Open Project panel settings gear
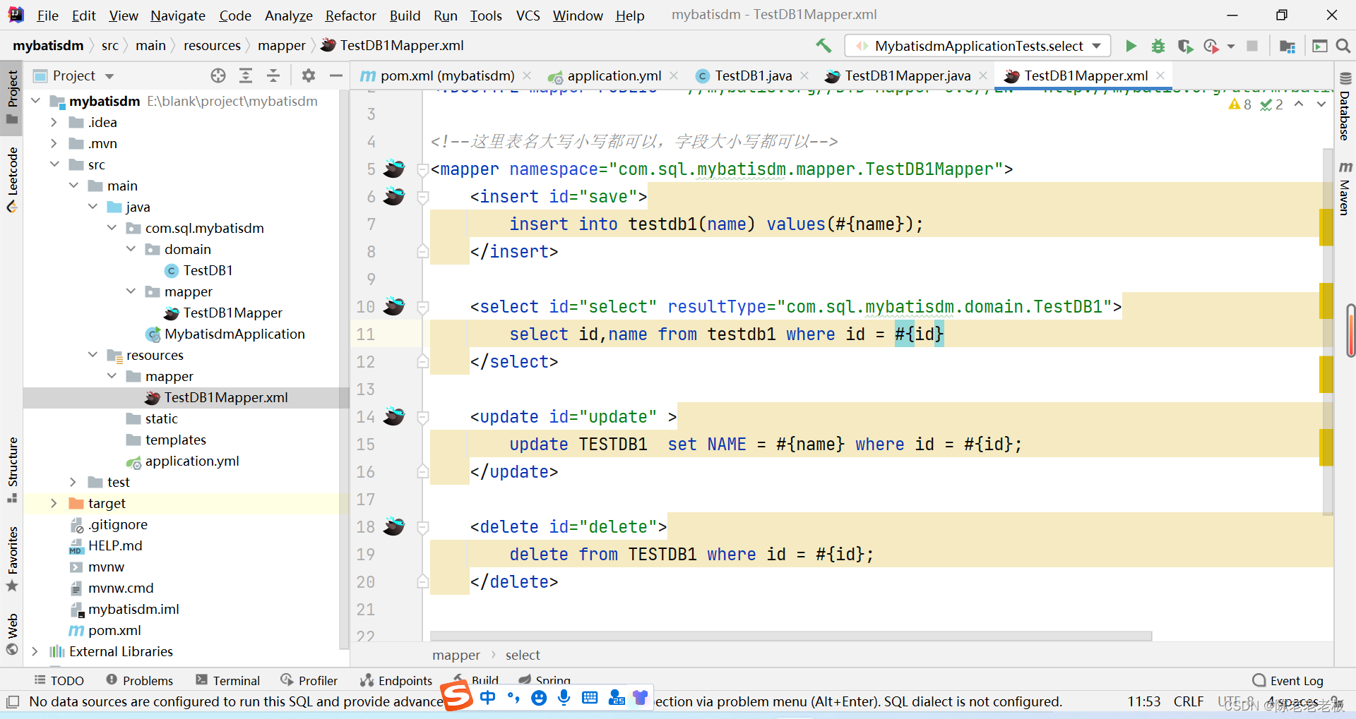 (x=309, y=75)
